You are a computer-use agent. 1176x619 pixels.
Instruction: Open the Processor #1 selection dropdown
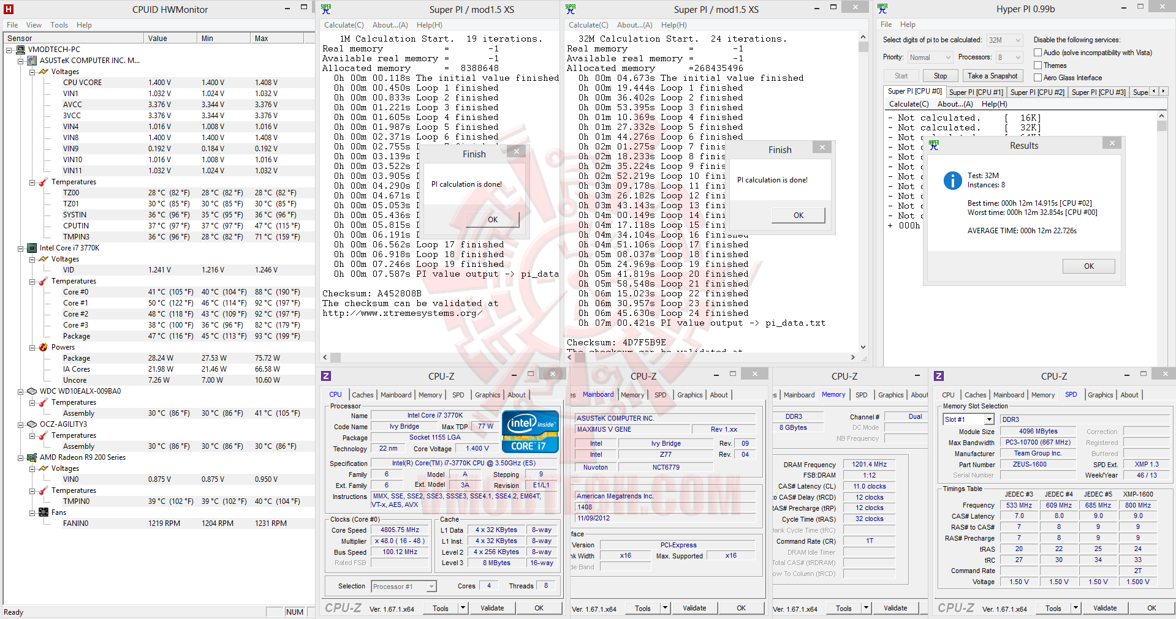click(431, 587)
